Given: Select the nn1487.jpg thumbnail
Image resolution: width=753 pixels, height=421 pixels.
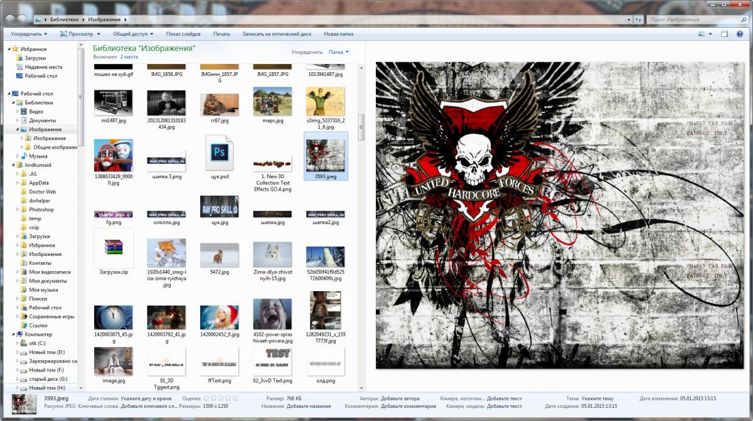Looking at the screenshot, I should coord(113,102).
